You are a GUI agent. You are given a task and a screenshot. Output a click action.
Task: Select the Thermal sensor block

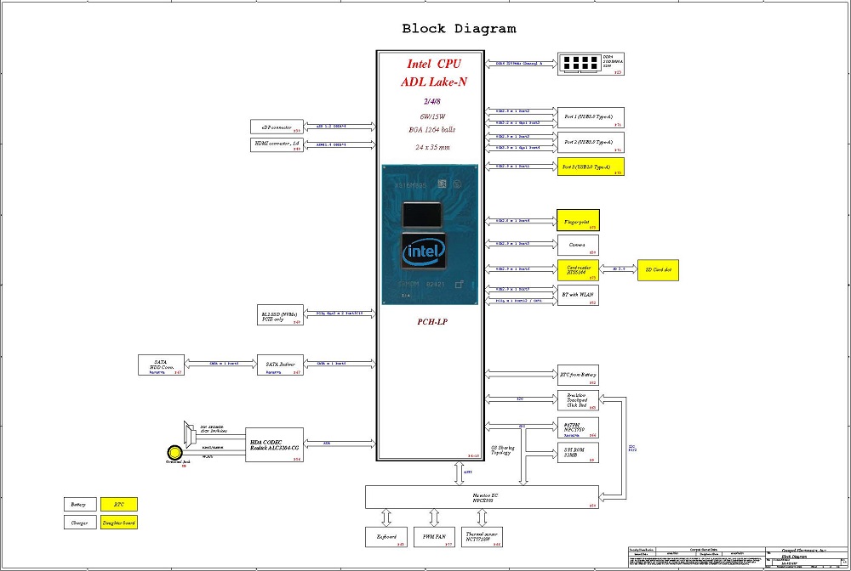(x=482, y=537)
